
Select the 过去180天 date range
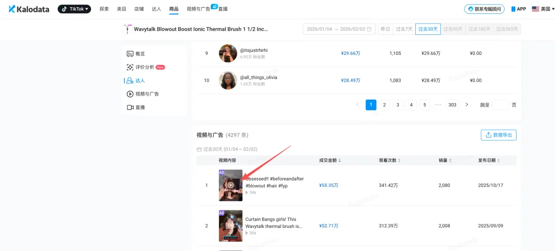[478, 29]
